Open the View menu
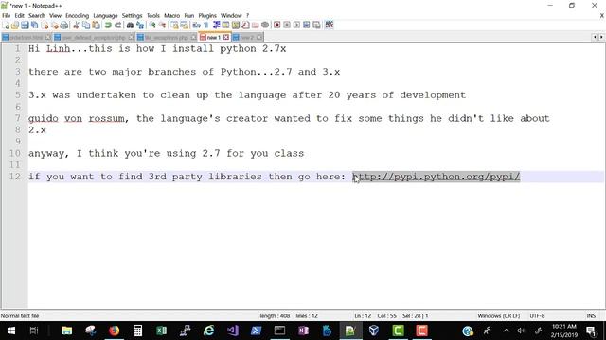Viewport: 606px width, 340px height. coord(55,16)
